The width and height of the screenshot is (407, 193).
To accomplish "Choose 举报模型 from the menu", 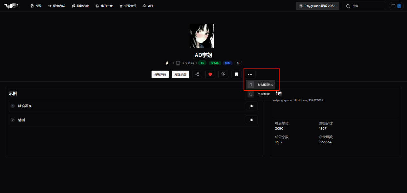I will pyautogui.click(x=261, y=94).
